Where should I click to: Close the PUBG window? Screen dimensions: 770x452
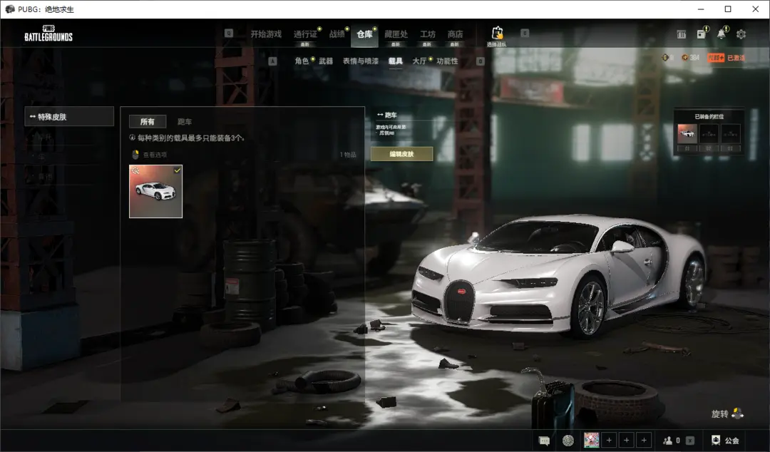click(x=755, y=9)
